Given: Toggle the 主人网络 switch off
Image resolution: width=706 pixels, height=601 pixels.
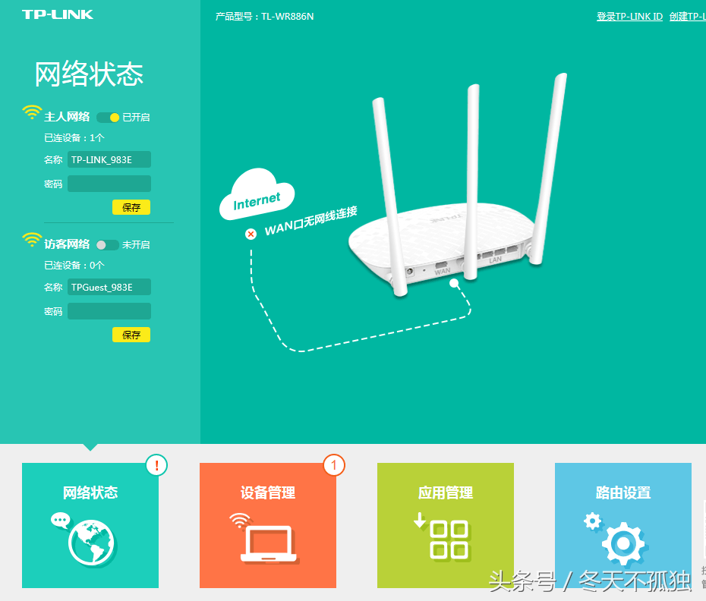Looking at the screenshot, I should point(108,118).
